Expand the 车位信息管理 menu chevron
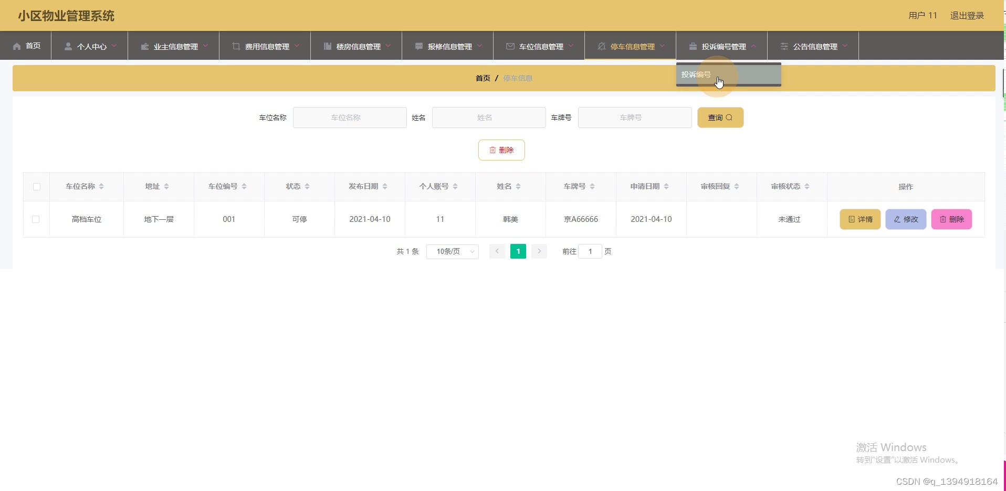 pyautogui.click(x=571, y=46)
